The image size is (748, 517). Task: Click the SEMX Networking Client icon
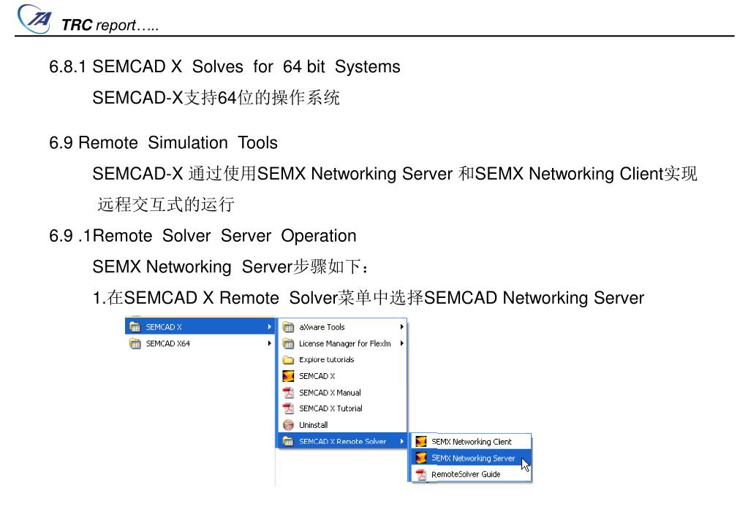pos(420,442)
